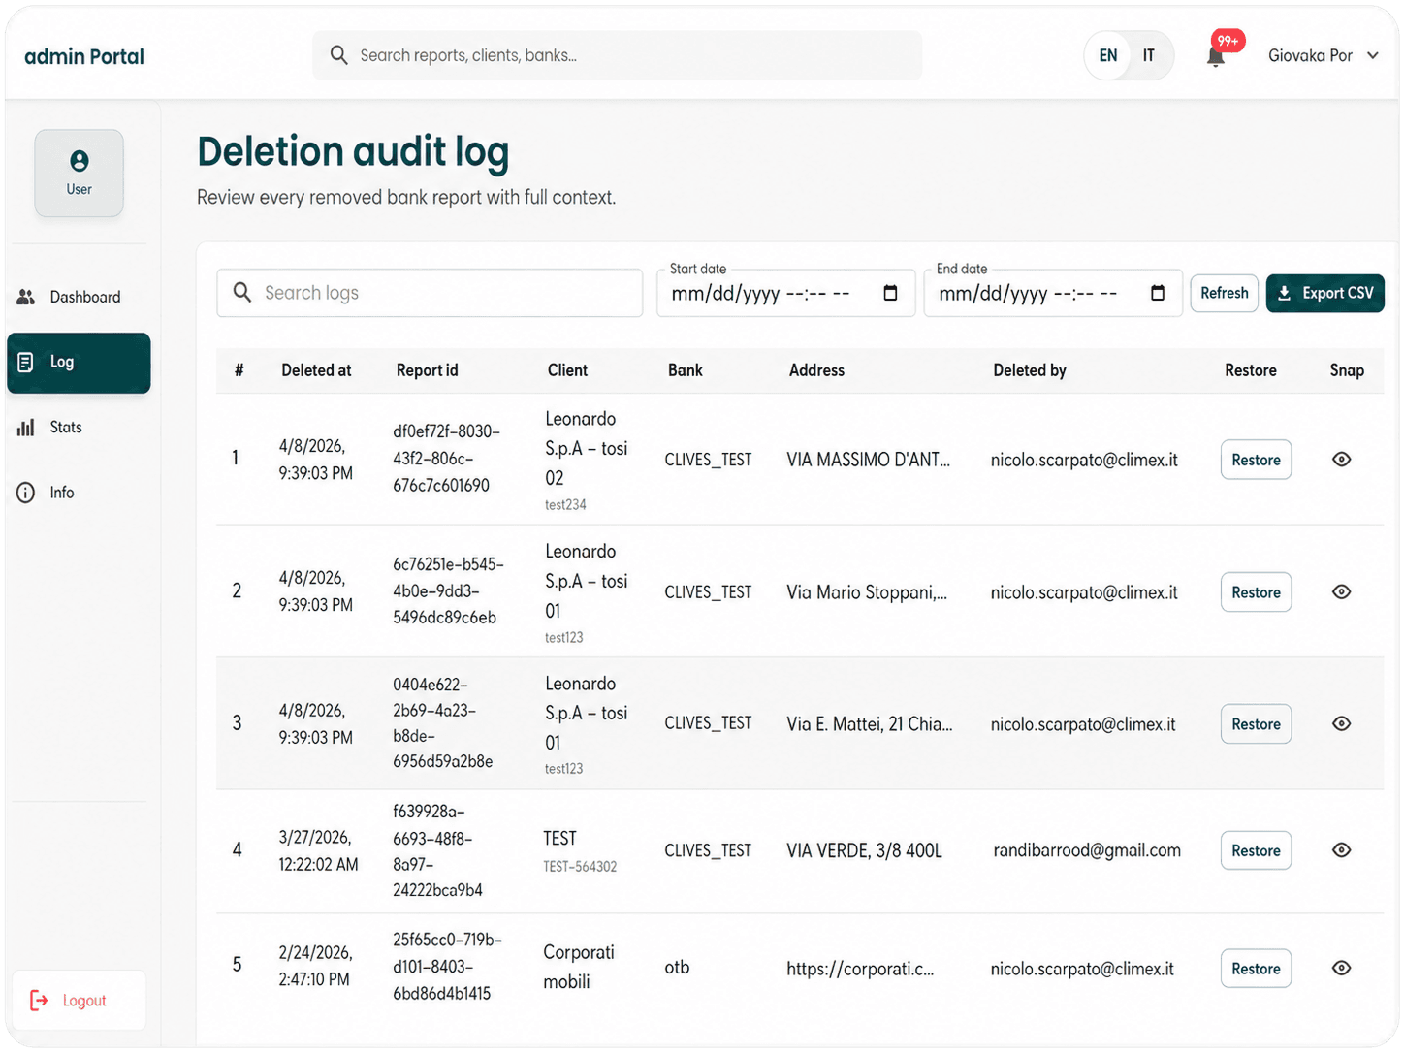Focus the top Search reports, clients, banks field
Viewport: 1404px width, 1053px height.
coord(617,55)
